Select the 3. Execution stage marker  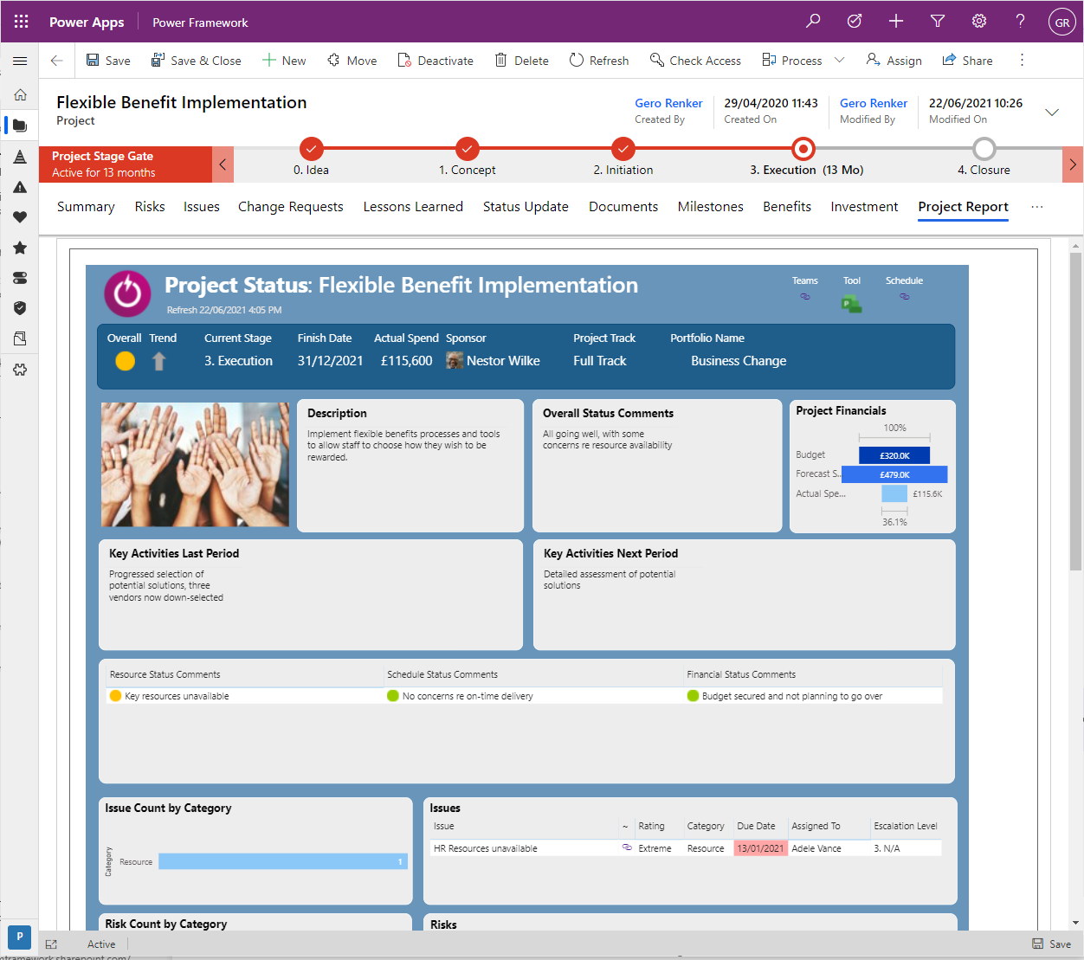(803, 149)
